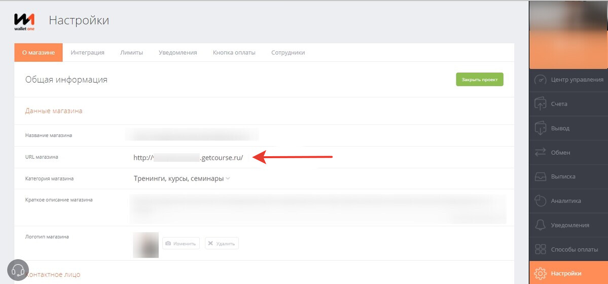The height and width of the screenshot is (284, 608).
Task: Click the Изменить logo button
Action: (181, 243)
